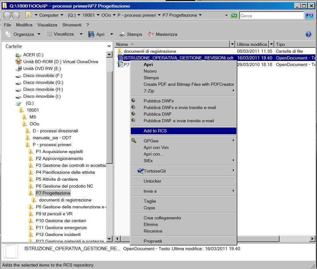
Task: Click the TortoiseGit icon in context menu
Action: pyautogui.click(x=140, y=171)
